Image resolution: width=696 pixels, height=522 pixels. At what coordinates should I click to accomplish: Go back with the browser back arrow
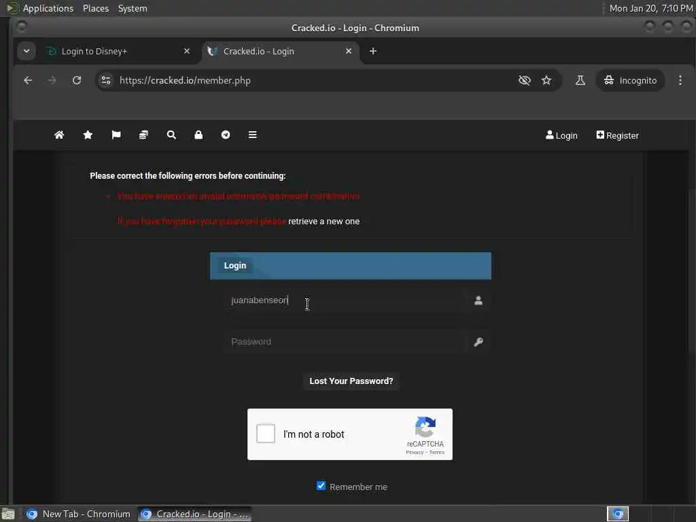coord(28,80)
